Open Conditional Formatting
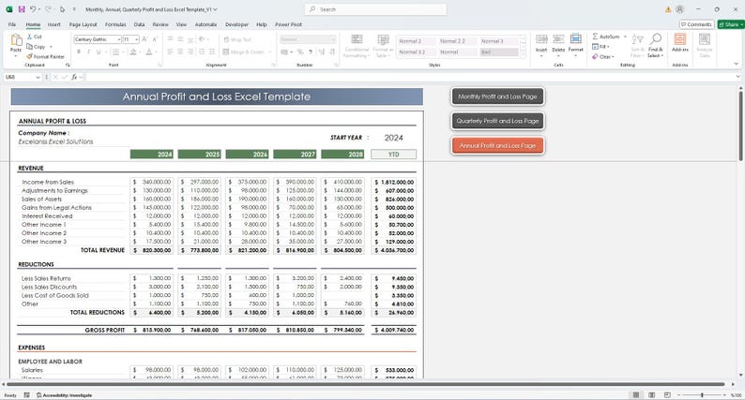745x400 pixels. [357, 46]
